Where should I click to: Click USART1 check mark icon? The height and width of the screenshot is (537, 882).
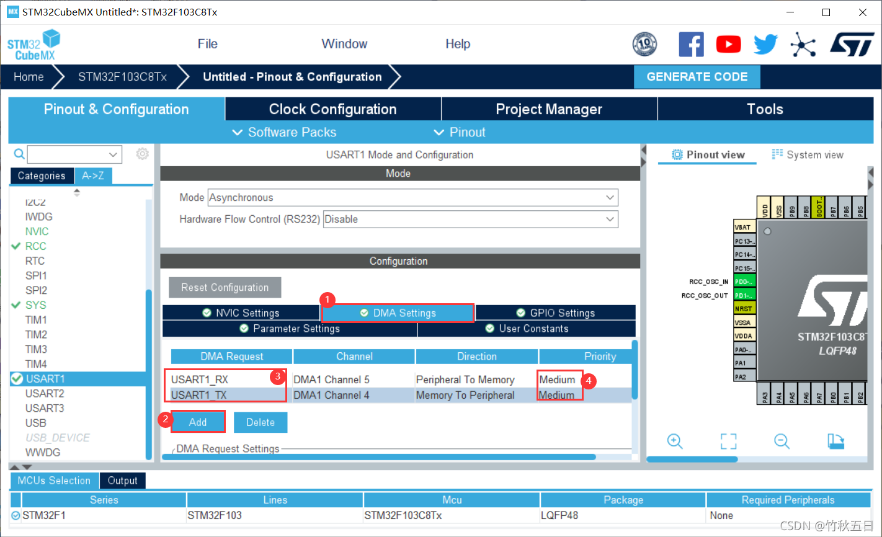[17, 379]
